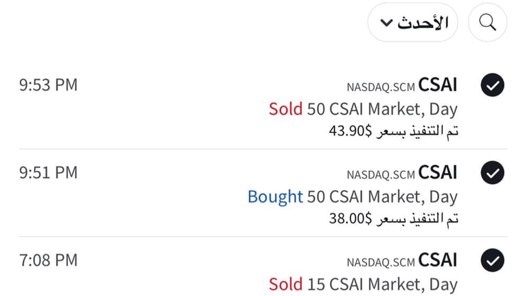The image size is (527, 296).
Task: Select the 9:51 PM timestamp
Action: [48, 172]
